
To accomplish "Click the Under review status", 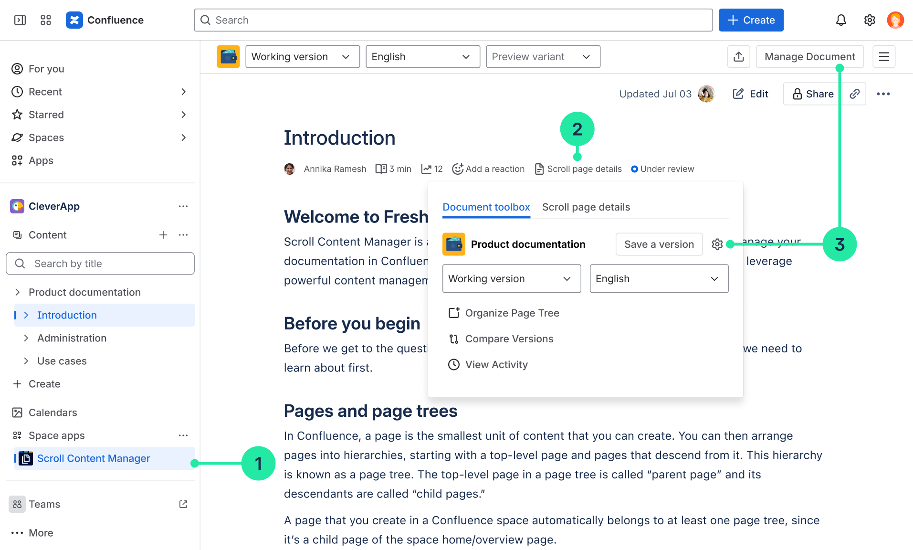I will point(662,169).
